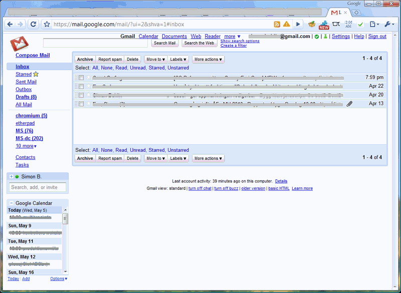Click the browser forward arrow
The image size is (401, 293).
pos(20,24)
